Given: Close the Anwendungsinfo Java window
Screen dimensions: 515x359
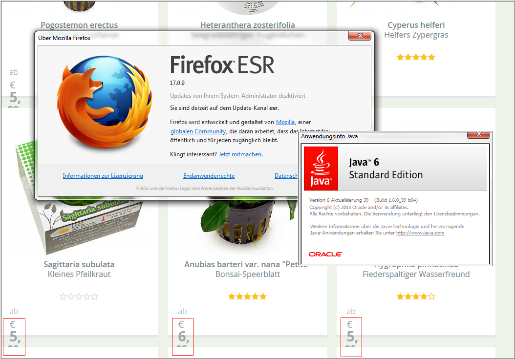Looking at the screenshot, I should (478, 134).
